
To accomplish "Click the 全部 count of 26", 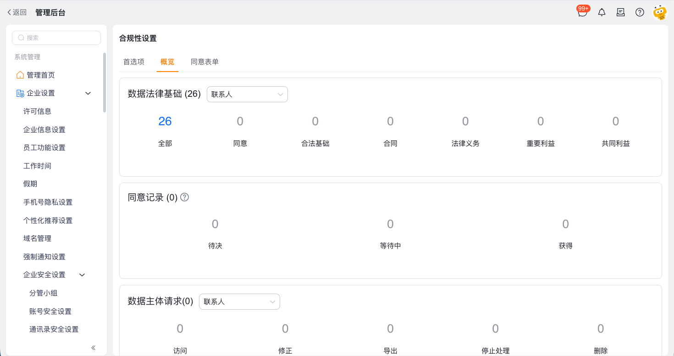I will point(165,121).
